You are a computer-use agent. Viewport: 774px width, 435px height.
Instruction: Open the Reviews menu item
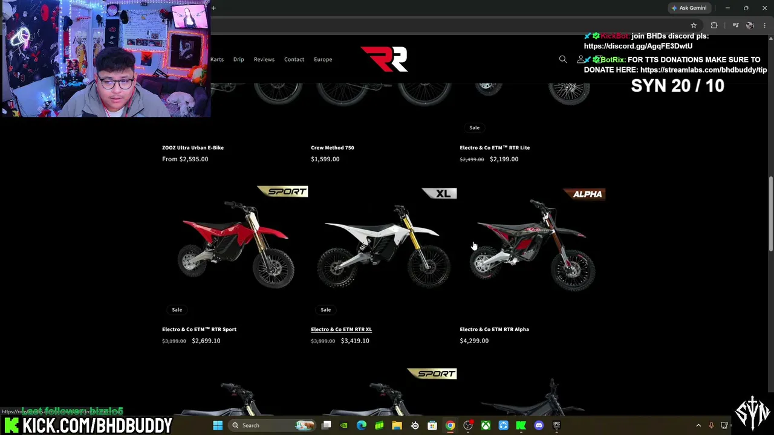coord(264,59)
